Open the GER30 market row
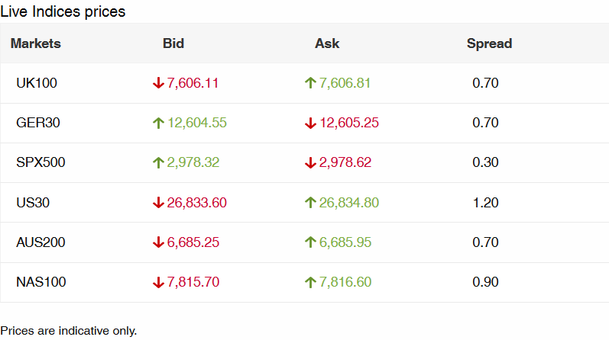This screenshot has width=609, height=340. click(37, 123)
